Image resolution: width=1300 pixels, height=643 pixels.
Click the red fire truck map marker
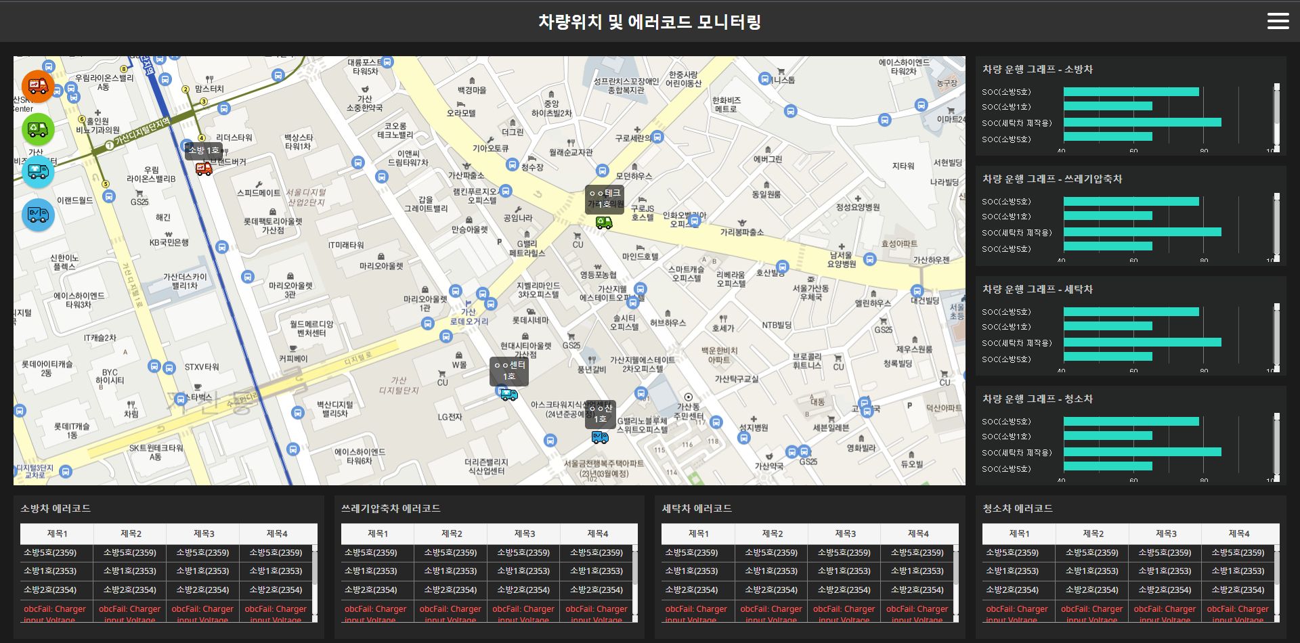pyautogui.click(x=204, y=169)
